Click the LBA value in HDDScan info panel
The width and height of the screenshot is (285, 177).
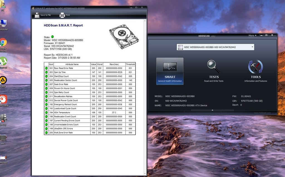pyautogui.click(x=252, y=101)
